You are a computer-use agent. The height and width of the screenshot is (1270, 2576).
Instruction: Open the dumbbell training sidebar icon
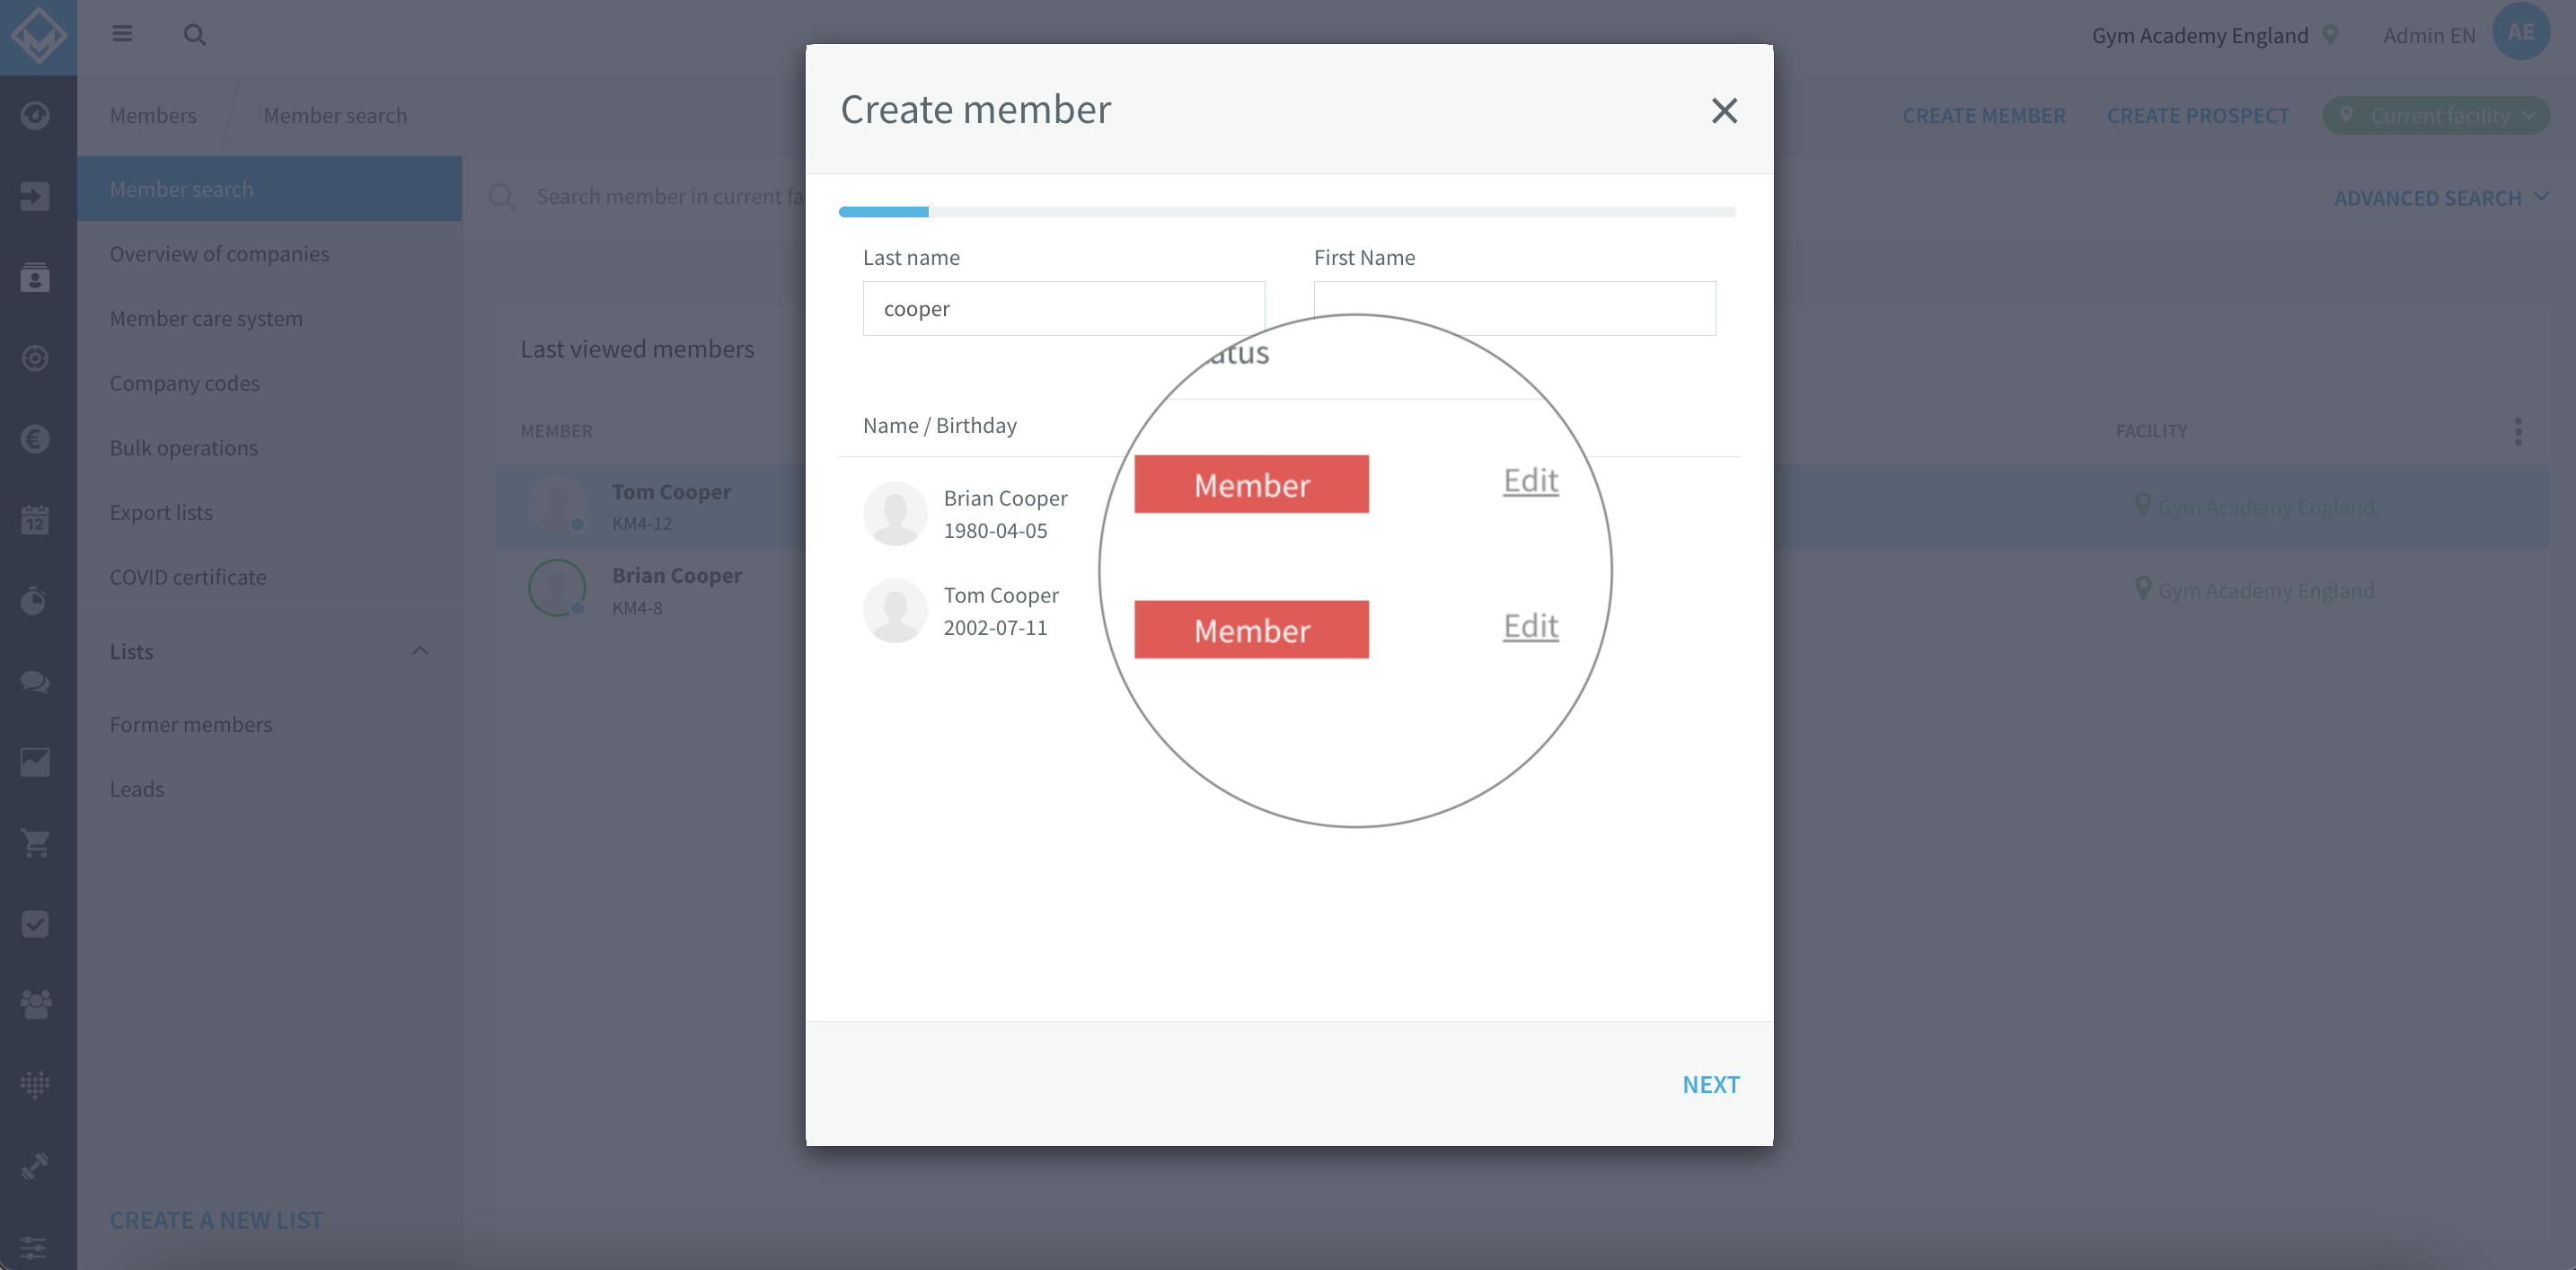[35, 1166]
